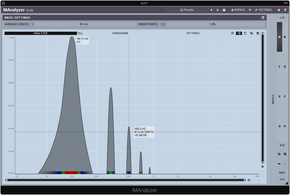The image size is (290, 195).
Task: Select preset slot A
Action: pyautogui.click(x=279, y=37)
